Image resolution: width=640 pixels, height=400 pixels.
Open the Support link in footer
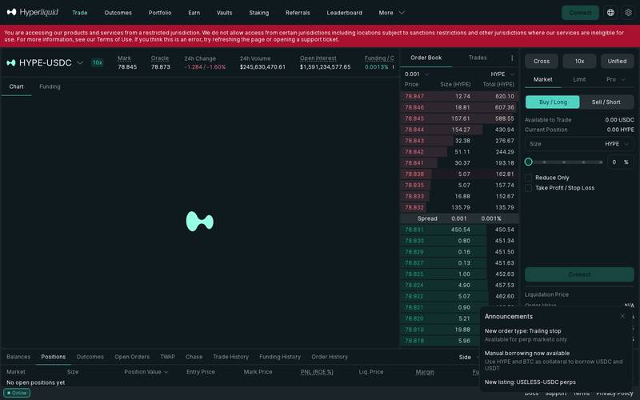pyautogui.click(x=555, y=394)
